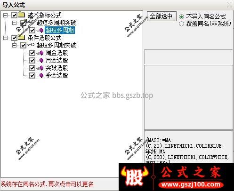
Task: Select 覆盖同名(非系统) radio option
Action: (x=182, y=24)
